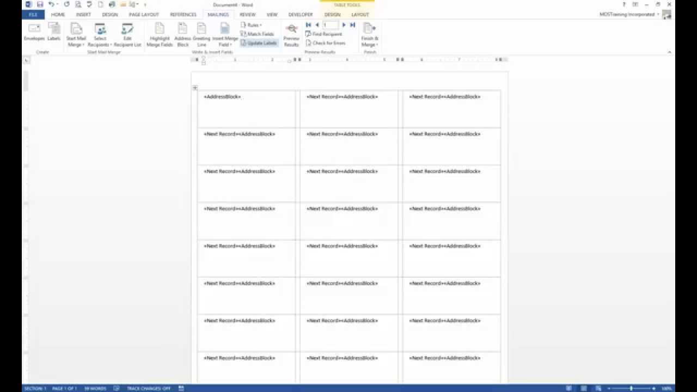Image resolution: width=697 pixels, height=392 pixels.
Task: Open Start Mail Merge menu
Action: click(x=76, y=35)
